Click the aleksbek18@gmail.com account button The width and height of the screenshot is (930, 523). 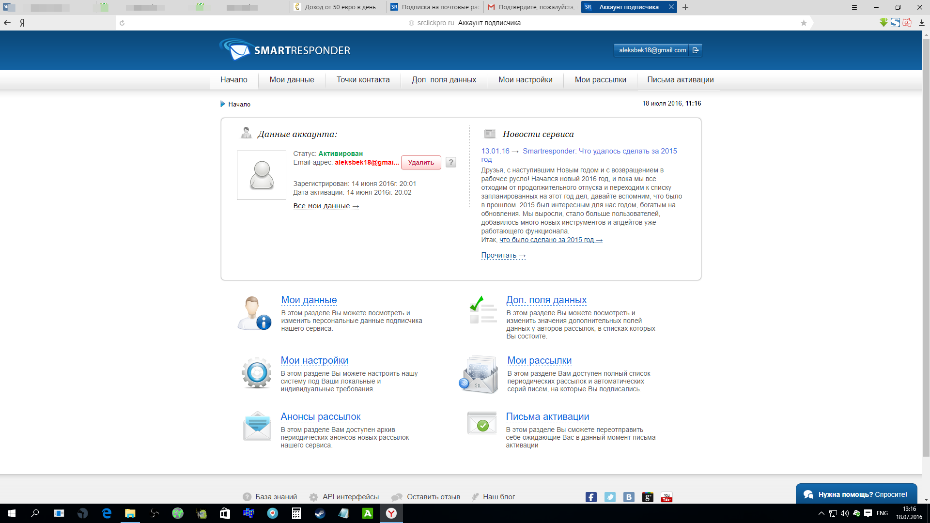click(x=652, y=50)
